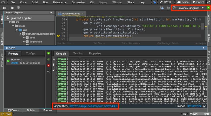
Task: Open the Outline side tab
Action: click(x=209, y=38)
